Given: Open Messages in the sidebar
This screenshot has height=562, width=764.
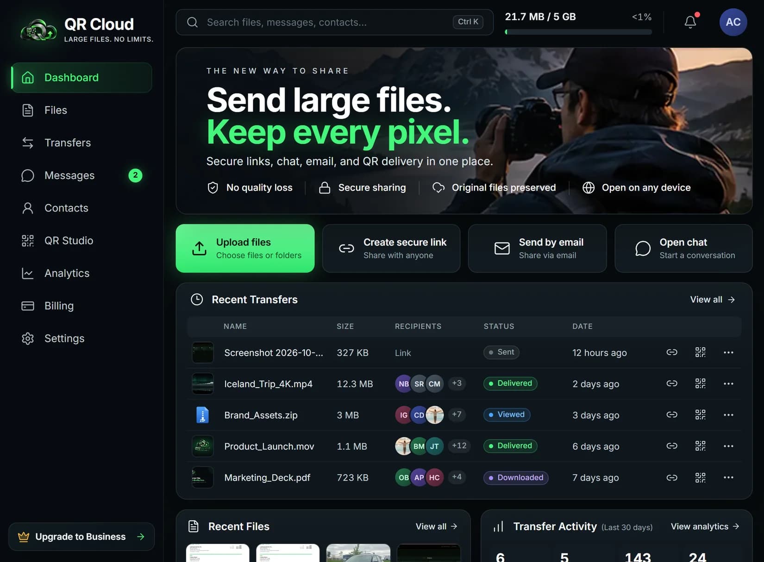Looking at the screenshot, I should point(81,175).
